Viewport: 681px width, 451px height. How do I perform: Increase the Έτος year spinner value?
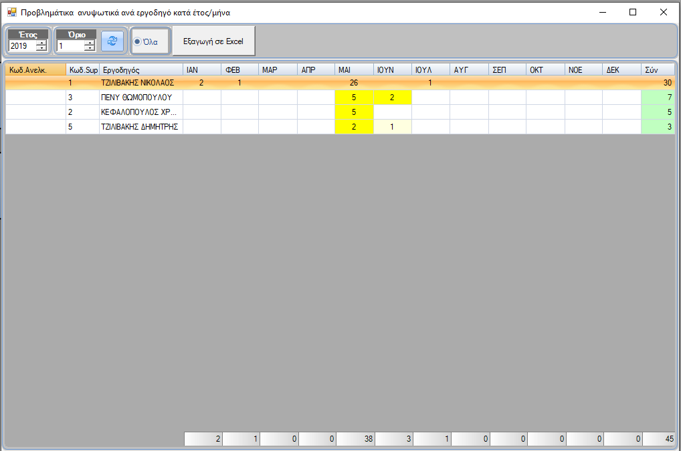[41, 43]
